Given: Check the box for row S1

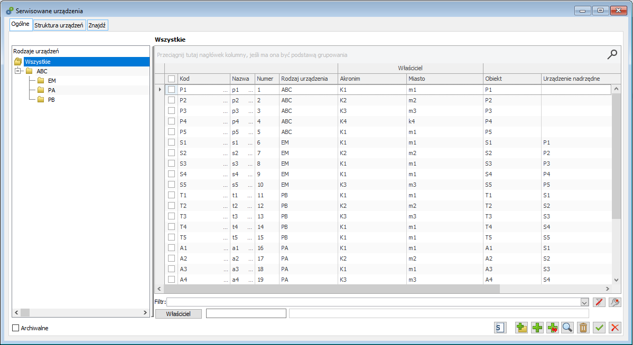Looking at the screenshot, I should [x=172, y=142].
